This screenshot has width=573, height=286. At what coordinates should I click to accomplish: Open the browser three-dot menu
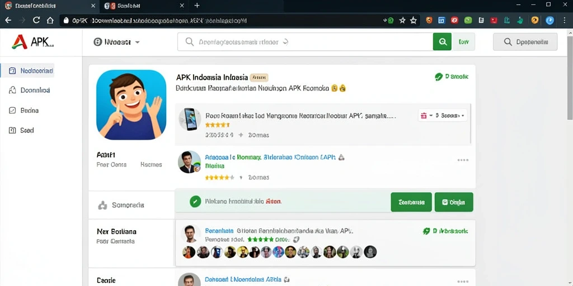pos(565,21)
